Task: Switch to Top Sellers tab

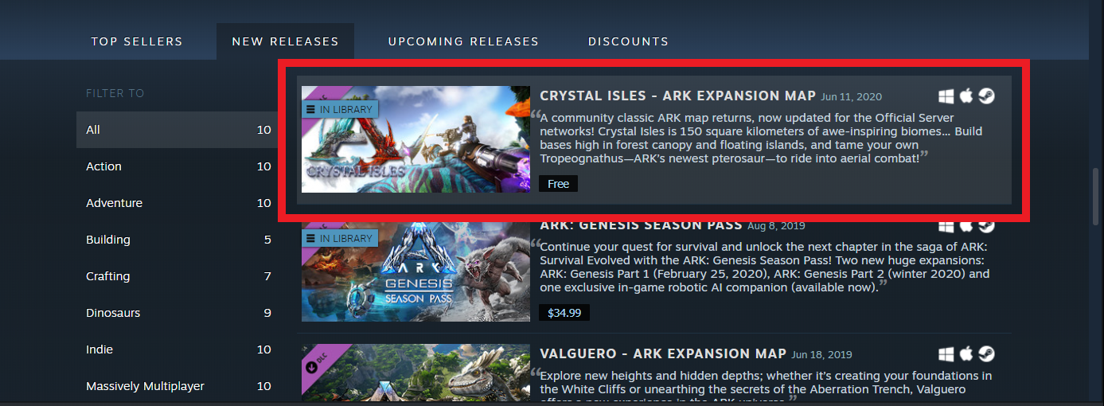Action: tap(137, 41)
